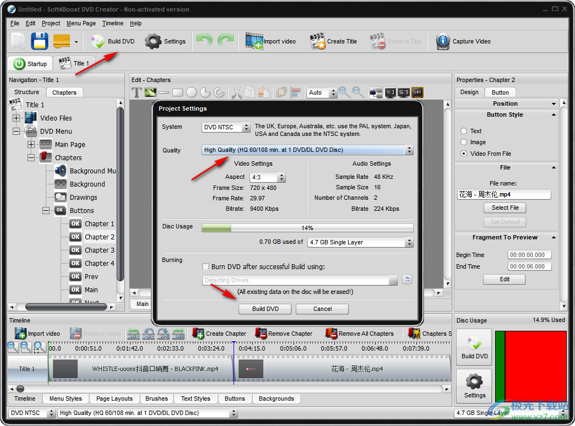
Task: Click Remove All Chapters in the timeline
Action: (x=360, y=334)
